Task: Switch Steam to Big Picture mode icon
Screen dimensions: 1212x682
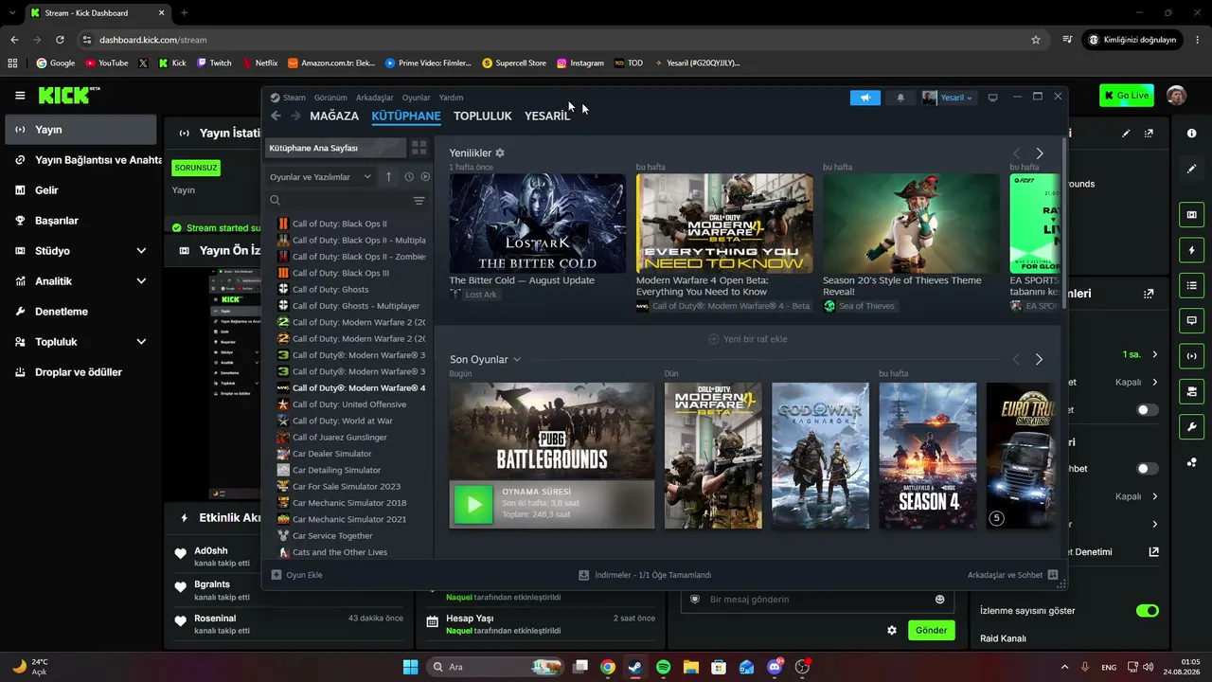Action: click(x=992, y=98)
